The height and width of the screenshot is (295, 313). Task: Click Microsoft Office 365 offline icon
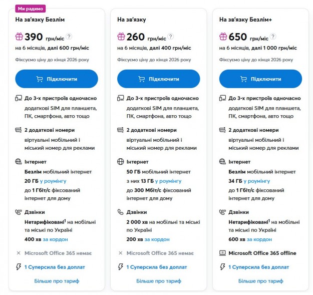click(x=222, y=253)
